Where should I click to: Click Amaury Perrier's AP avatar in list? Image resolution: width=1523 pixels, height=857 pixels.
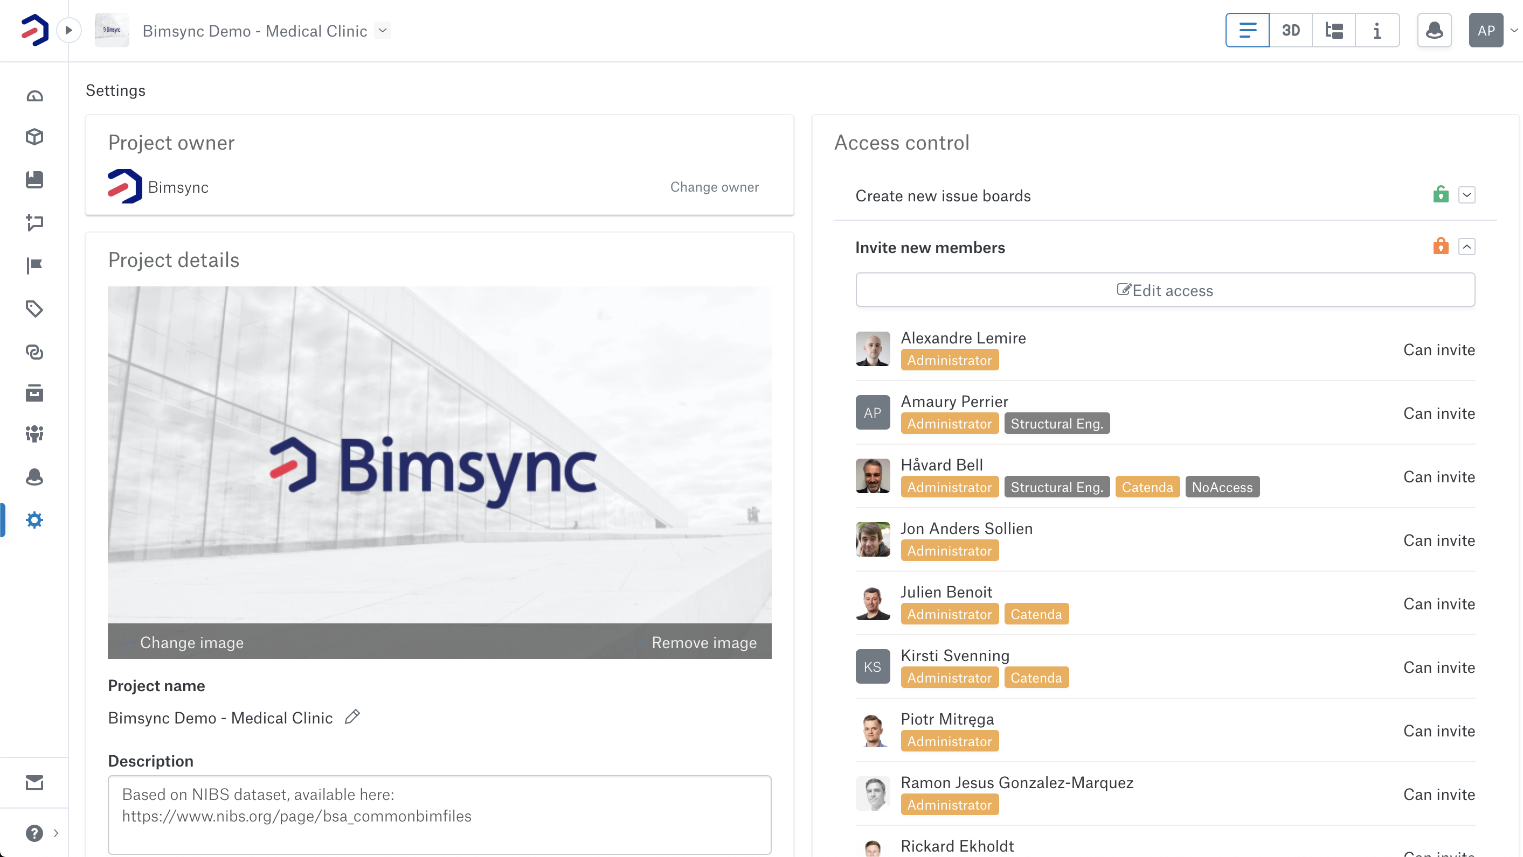pos(873,412)
